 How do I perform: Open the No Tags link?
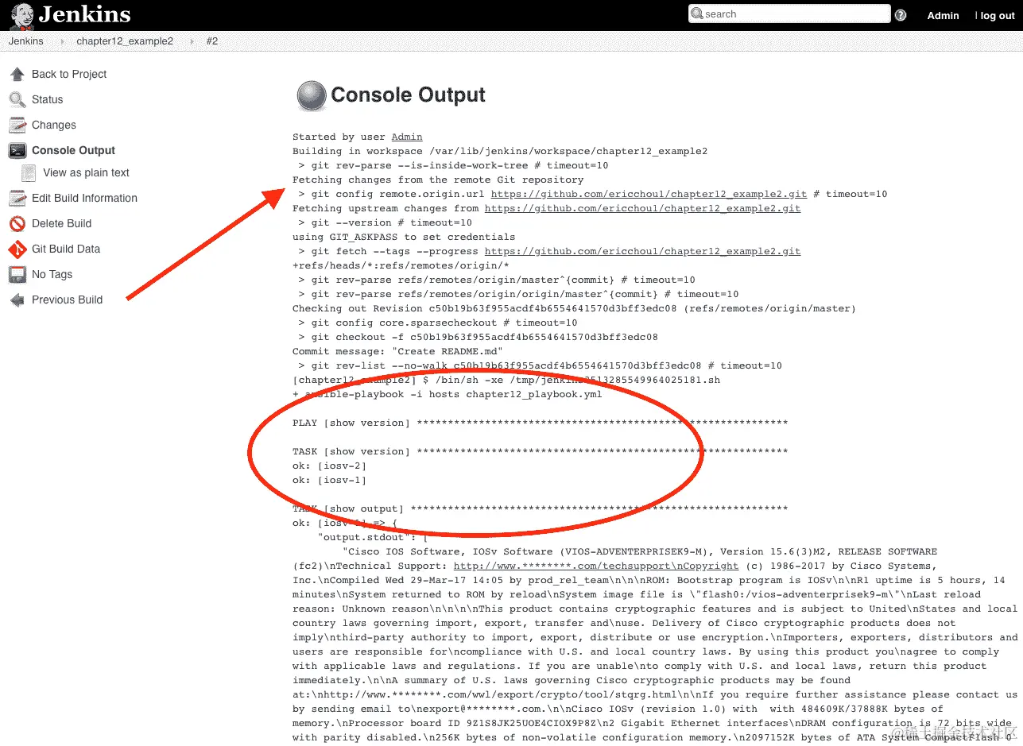(52, 274)
